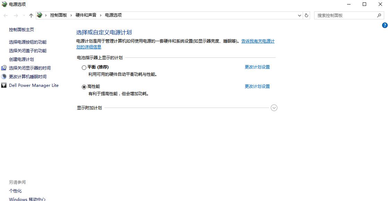Screen dimensions: 388x201
Task: Select the 高性能 power plan
Action: [84, 86]
